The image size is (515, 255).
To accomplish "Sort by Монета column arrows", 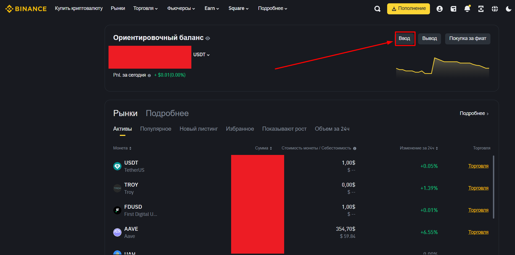I will (x=130, y=148).
